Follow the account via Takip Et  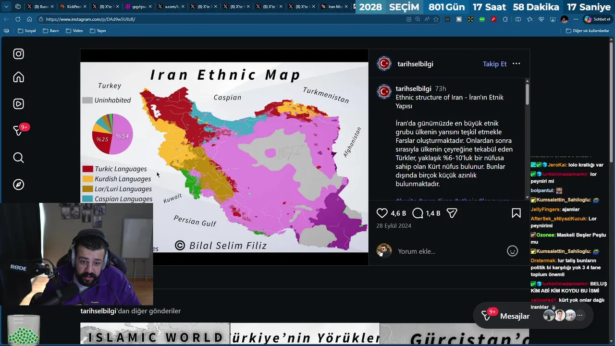[494, 64]
